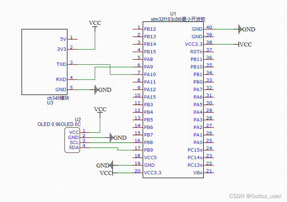Screen dimensions: 287x202
Task: Select the 3V3 pin label on ch340
Action: [62, 49]
